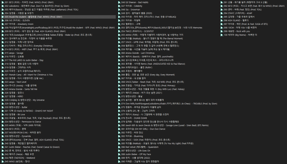Play icon next to 030 Butter
This screenshot has width=287, height=164.
point(3,107)
